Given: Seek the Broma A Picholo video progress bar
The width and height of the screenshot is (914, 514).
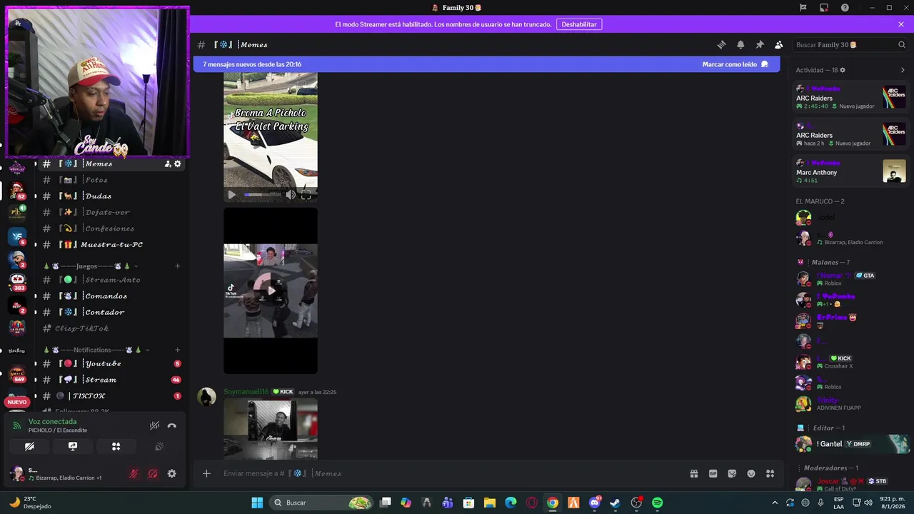Looking at the screenshot, I should [262, 195].
